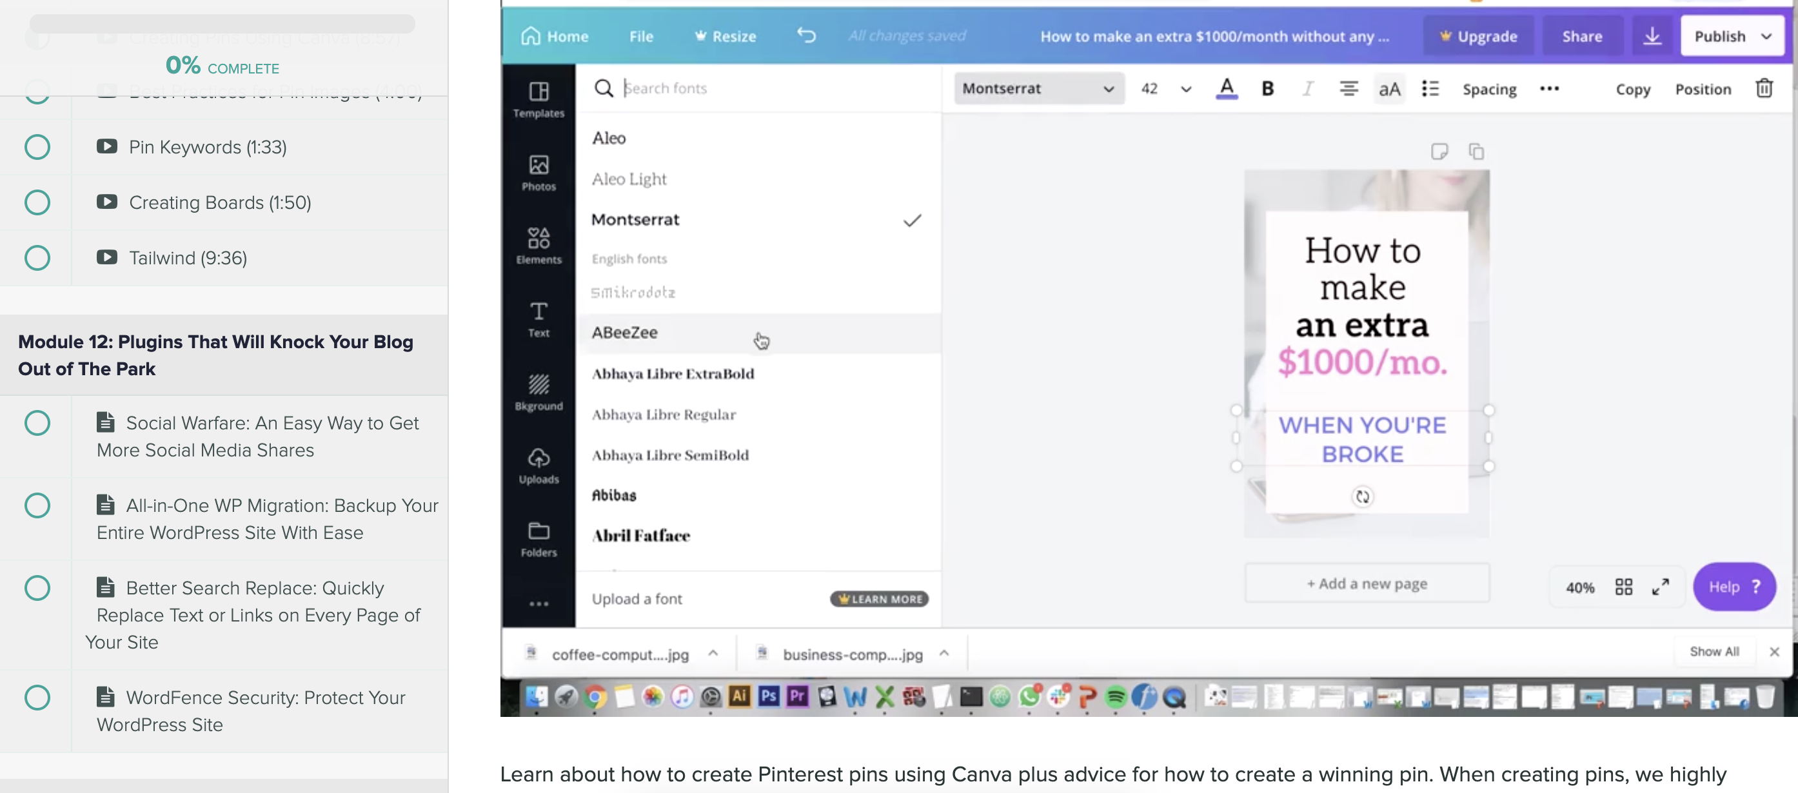Viewport: 1798px width, 793px height.
Task: Toggle italic formatting with the I icon
Action: [x=1307, y=89]
